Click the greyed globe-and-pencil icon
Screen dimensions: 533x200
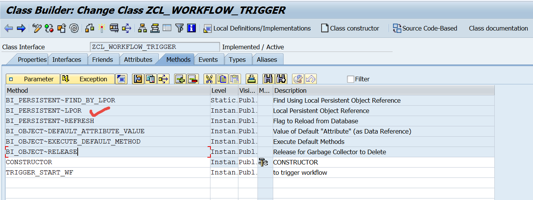(298, 79)
